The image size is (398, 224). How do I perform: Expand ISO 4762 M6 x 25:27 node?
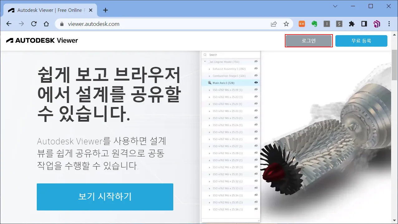[x=210, y=146]
